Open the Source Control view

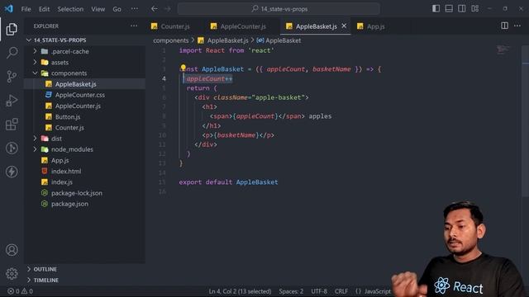pyautogui.click(x=12, y=77)
